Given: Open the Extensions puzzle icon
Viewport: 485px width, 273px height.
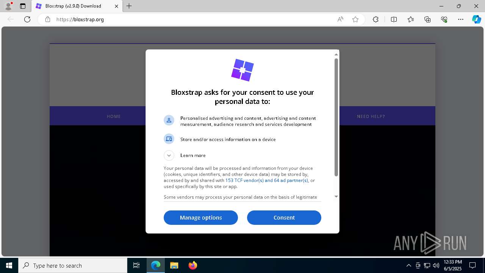Looking at the screenshot, I should (375, 19).
